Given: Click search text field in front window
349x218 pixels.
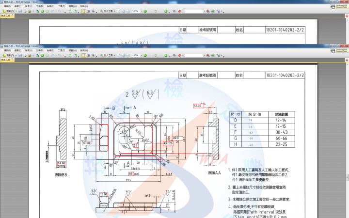Looking at the screenshot, I should (194, 55).
